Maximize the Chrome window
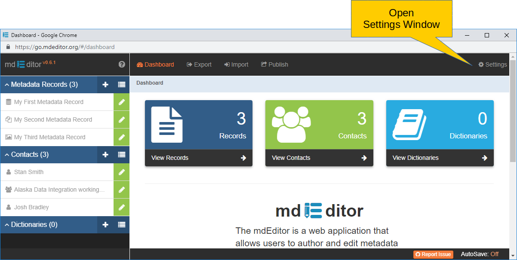The image size is (517, 260). [487, 35]
